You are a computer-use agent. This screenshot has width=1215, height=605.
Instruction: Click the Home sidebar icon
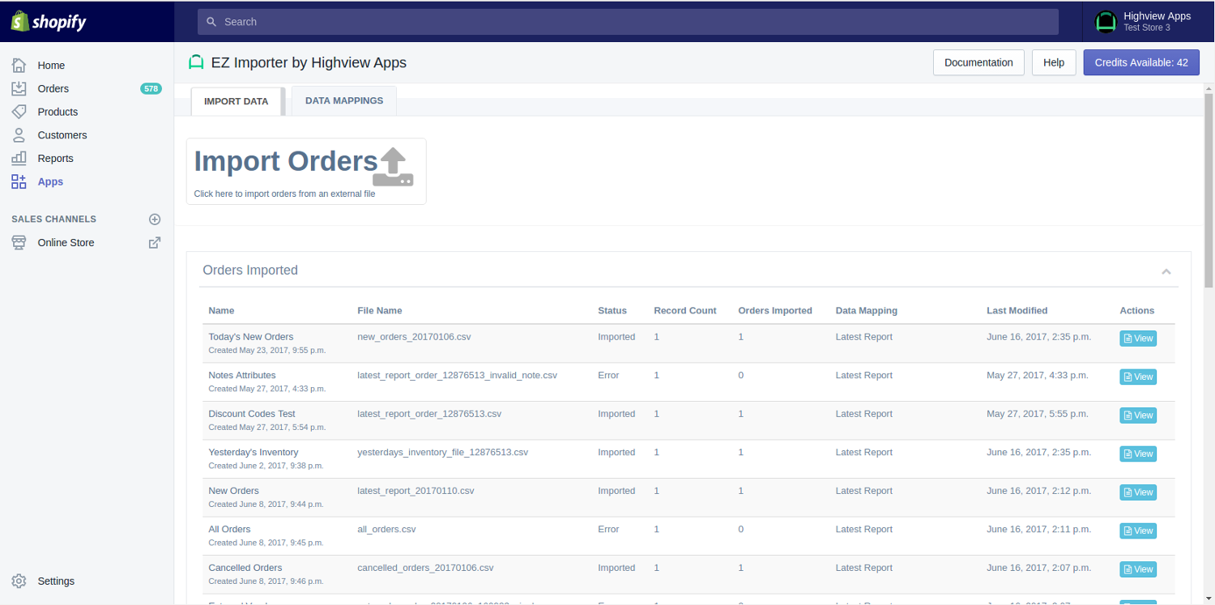coord(19,65)
